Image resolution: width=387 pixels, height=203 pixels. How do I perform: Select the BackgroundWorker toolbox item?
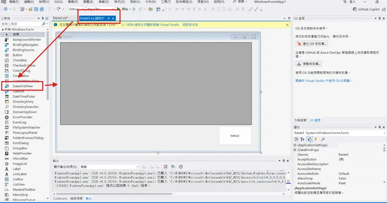coord(27,40)
